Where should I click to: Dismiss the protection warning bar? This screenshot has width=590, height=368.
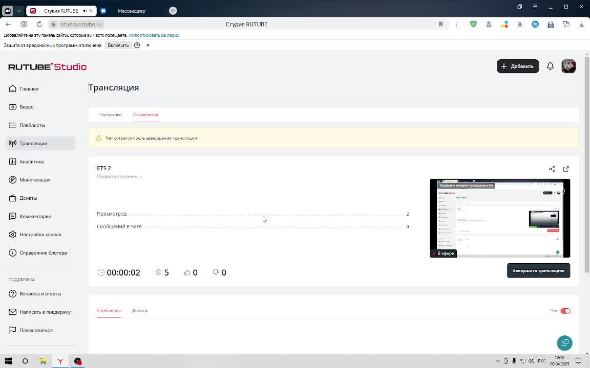click(148, 45)
